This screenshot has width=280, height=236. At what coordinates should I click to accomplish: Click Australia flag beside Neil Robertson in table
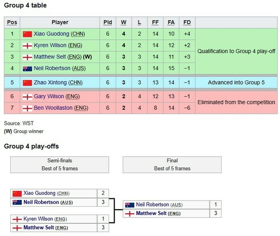27,68
